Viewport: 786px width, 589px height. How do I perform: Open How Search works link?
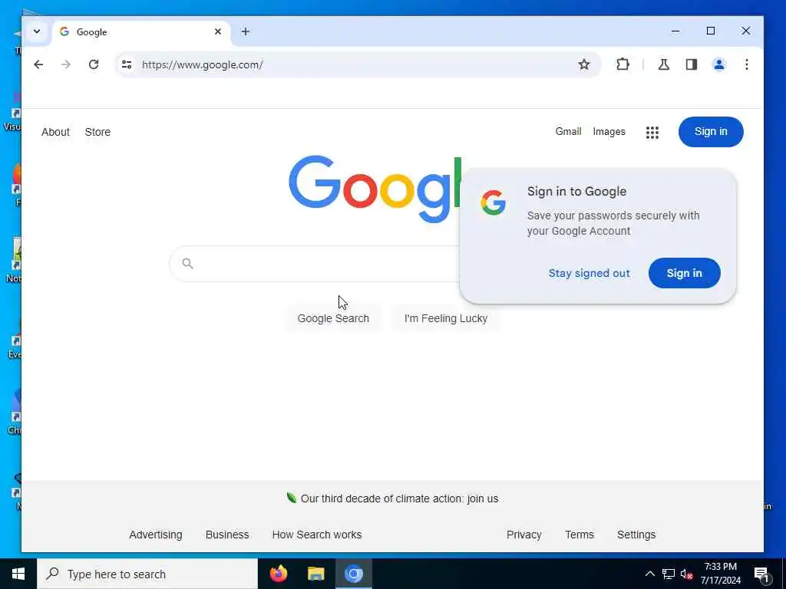(317, 535)
